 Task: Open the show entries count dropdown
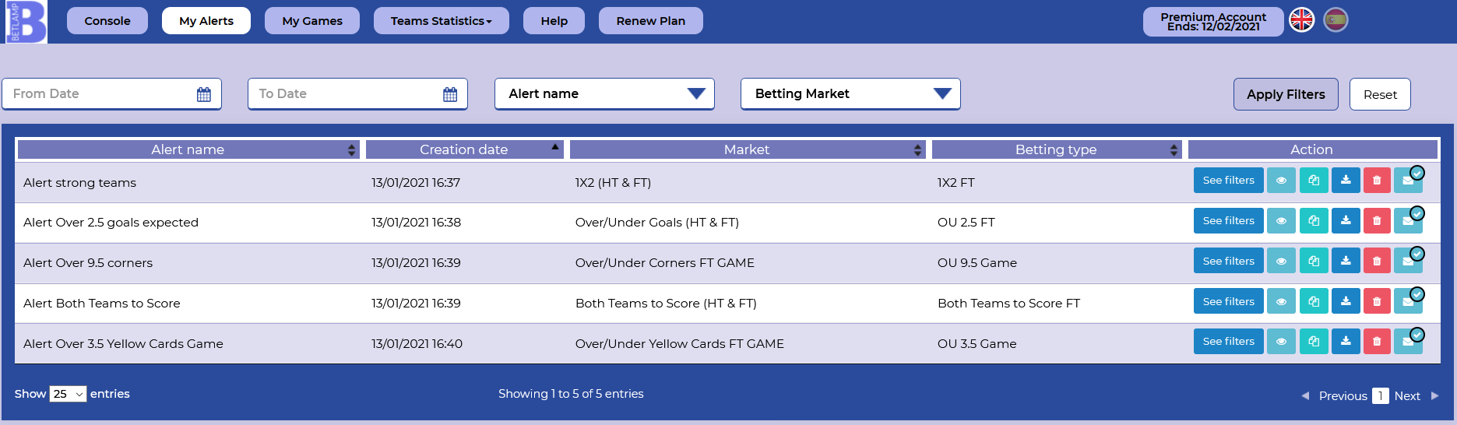(x=68, y=394)
